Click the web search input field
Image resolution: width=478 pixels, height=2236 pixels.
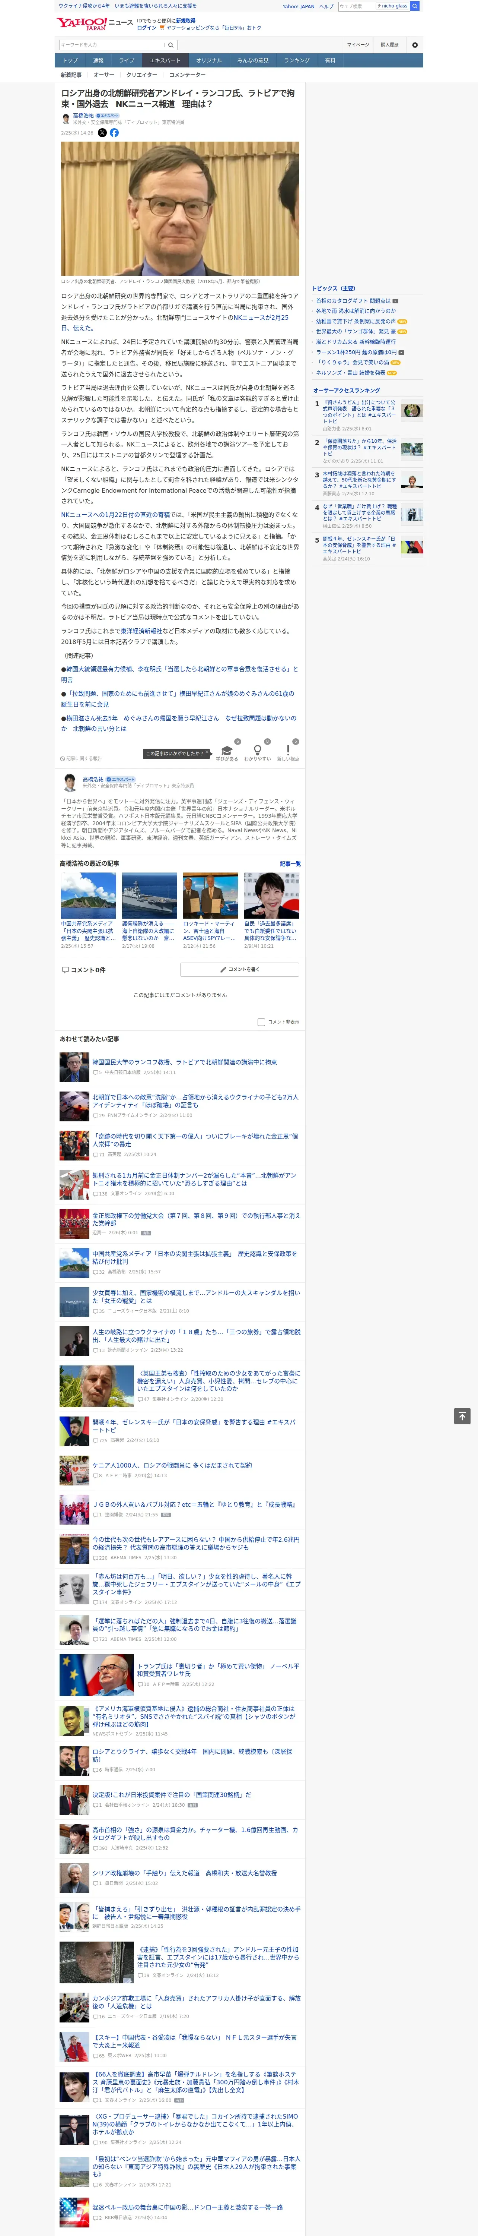tap(357, 6)
